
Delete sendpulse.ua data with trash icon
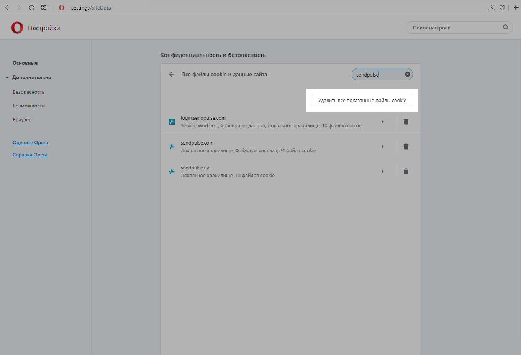[x=406, y=171]
